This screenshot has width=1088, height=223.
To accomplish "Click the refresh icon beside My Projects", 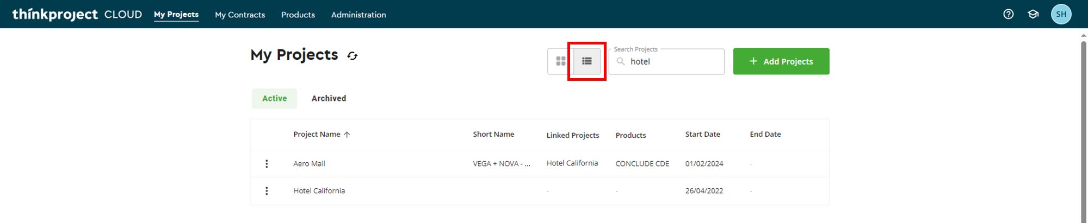I will point(353,56).
